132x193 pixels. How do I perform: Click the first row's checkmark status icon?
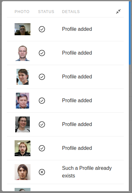click(x=42, y=29)
